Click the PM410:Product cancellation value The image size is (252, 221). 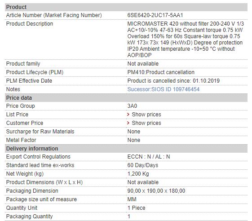tap(161, 72)
